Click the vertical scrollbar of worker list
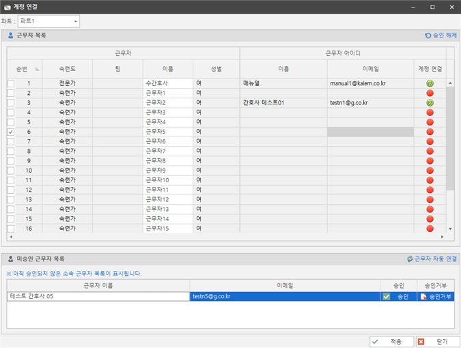461x348 pixels. coord(449,157)
